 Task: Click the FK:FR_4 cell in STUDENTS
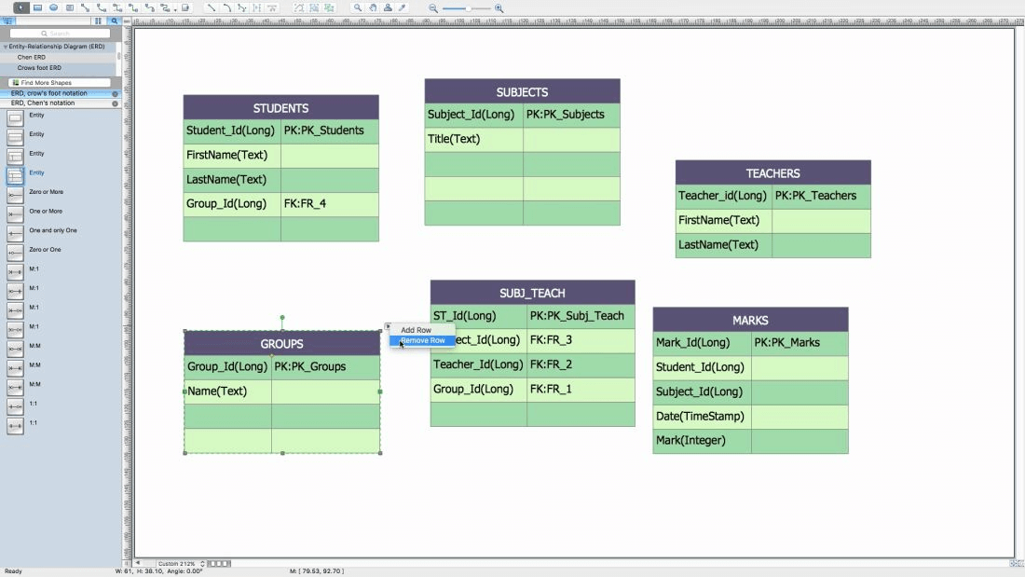click(330, 204)
